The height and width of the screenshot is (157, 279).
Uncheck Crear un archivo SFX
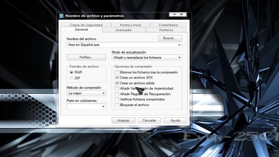click(117, 78)
